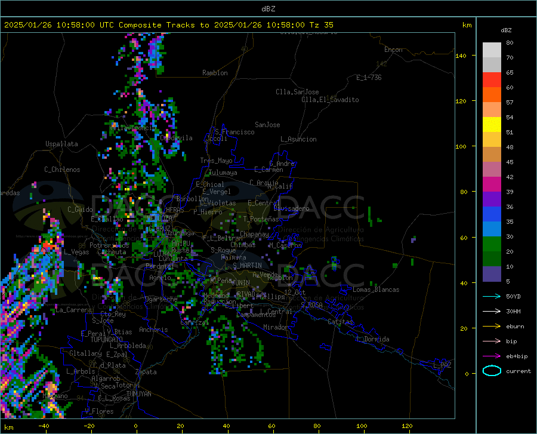
Task: Click the cyan current ellipse icon
Action: click(x=492, y=371)
